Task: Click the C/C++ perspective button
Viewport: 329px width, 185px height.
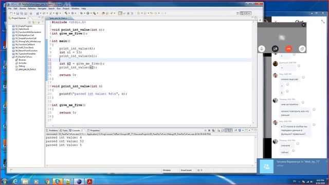Action: (x=246, y=13)
